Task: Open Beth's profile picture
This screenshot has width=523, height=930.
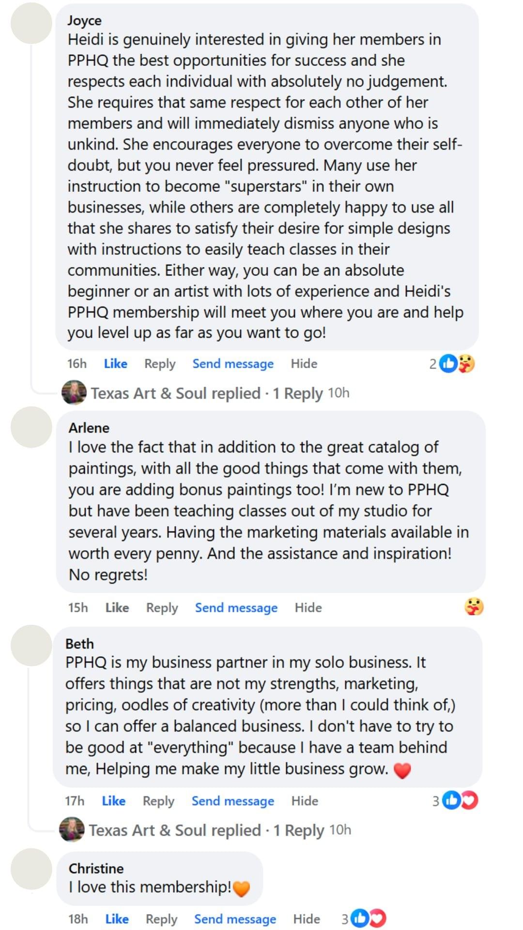Action: (x=31, y=645)
